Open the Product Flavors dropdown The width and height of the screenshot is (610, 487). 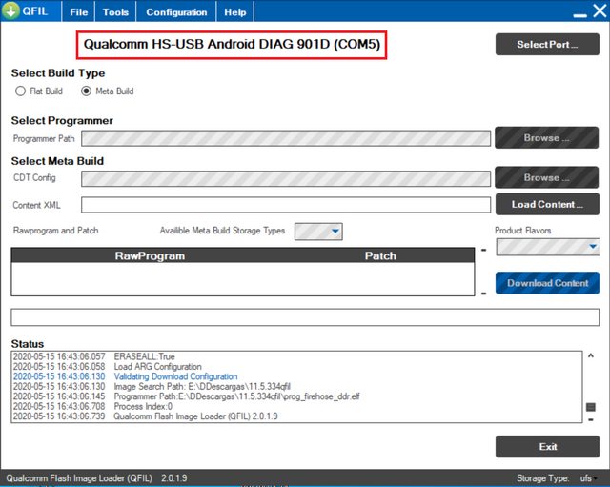(x=547, y=247)
